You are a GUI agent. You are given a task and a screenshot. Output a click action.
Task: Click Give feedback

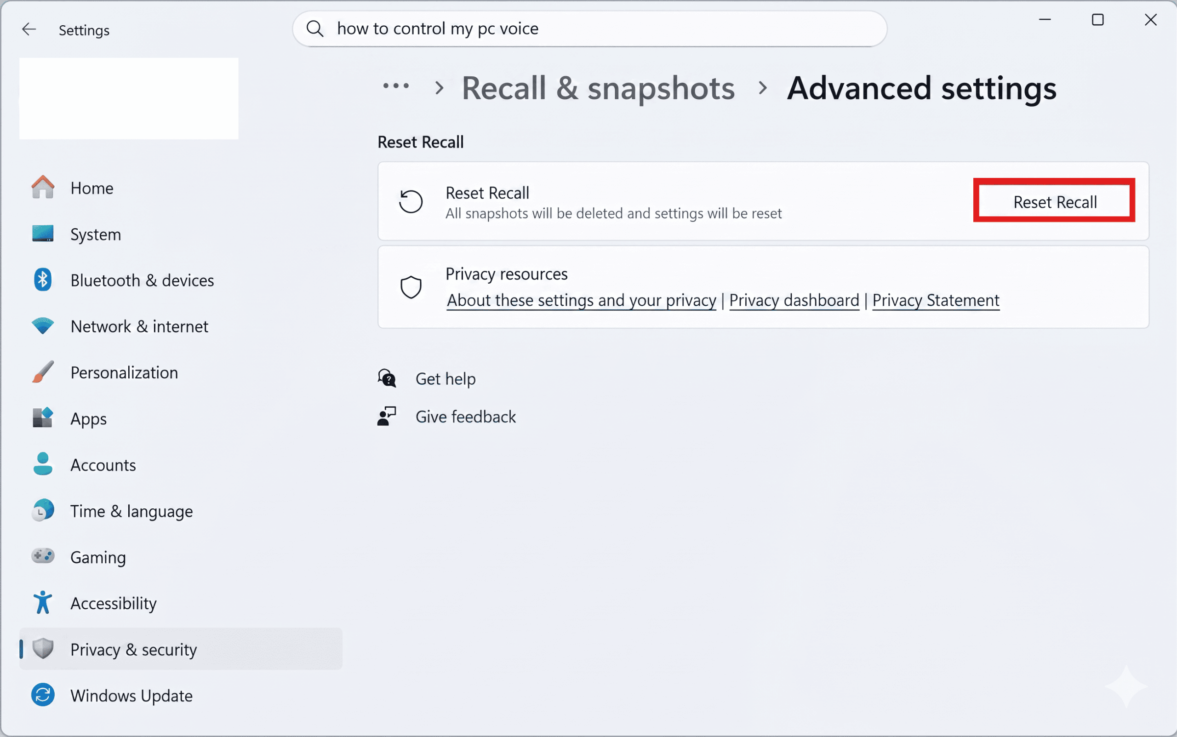click(x=465, y=416)
